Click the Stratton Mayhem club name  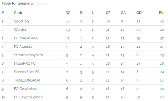[x=28, y=55]
